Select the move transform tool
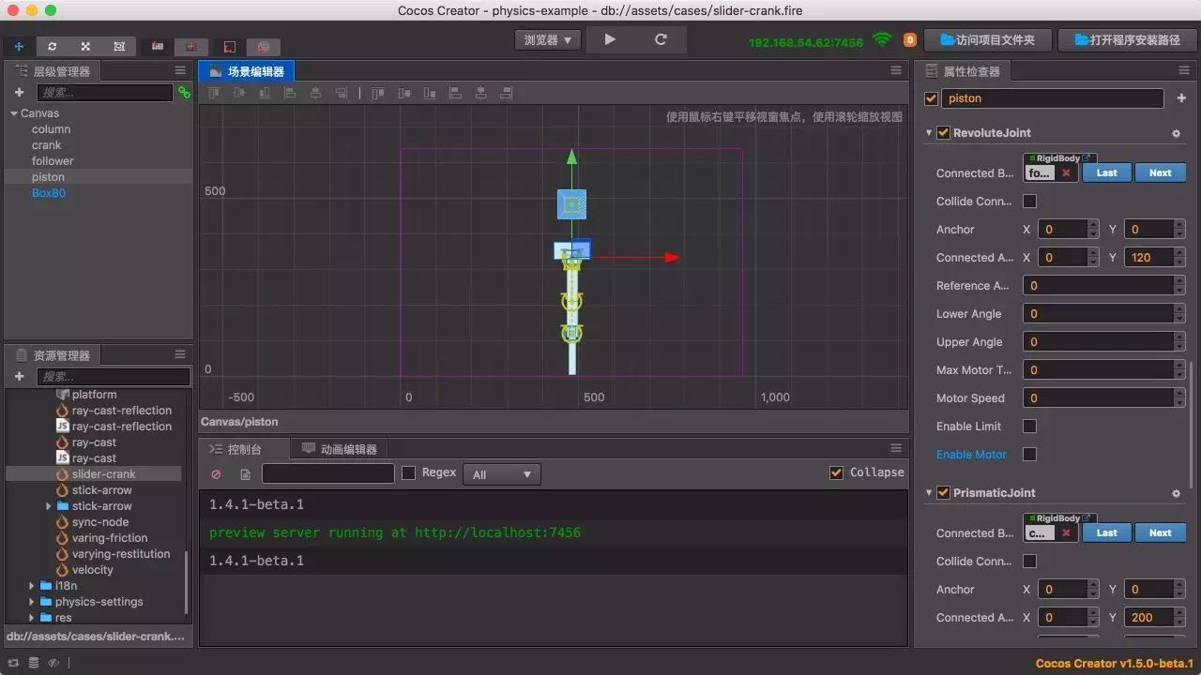Image resolution: width=1201 pixels, height=675 pixels. tap(19, 46)
